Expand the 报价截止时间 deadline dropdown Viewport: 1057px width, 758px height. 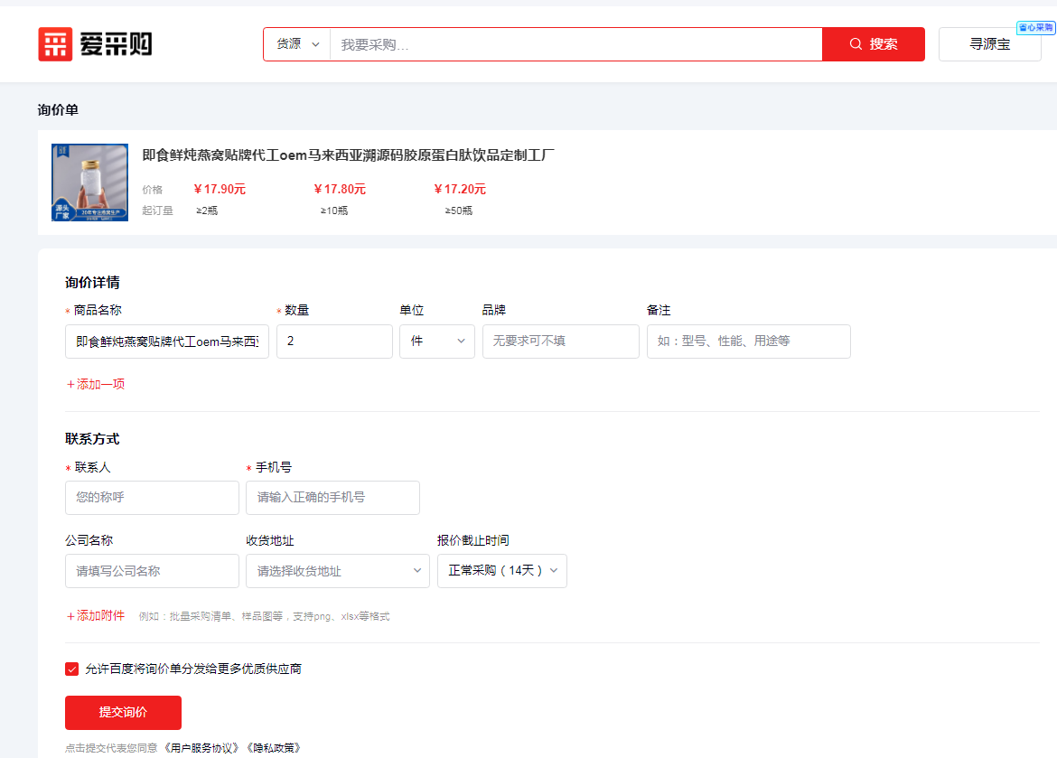tap(501, 571)
